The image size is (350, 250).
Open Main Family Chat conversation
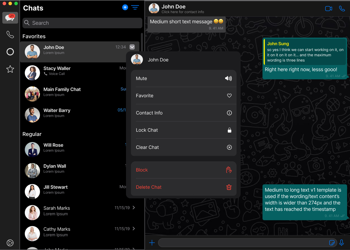73,94
